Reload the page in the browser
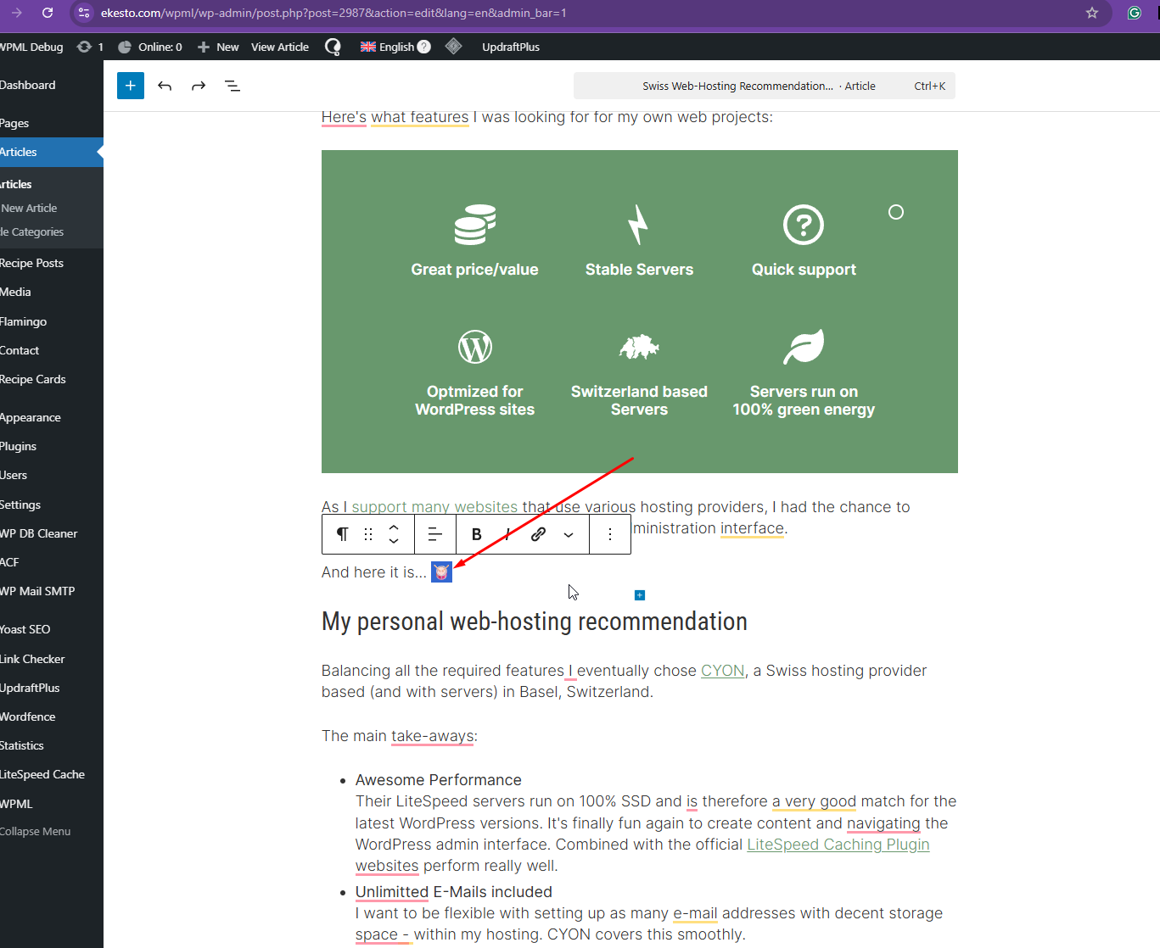This screenshot has height=948, width=1160. (x=48, y=13)
